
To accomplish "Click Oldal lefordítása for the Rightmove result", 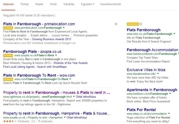I will click(x=86, y=97).
